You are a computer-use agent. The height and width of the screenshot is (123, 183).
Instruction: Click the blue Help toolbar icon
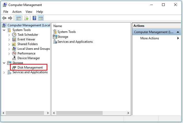pyautogui.click(x=34, y=18)
